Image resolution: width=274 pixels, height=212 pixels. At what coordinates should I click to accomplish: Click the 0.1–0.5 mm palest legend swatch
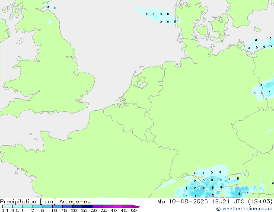tap(7, 206)
